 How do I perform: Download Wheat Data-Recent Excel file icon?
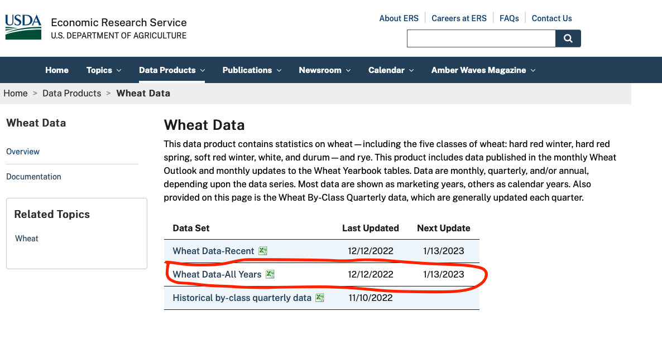pos(263,251)
